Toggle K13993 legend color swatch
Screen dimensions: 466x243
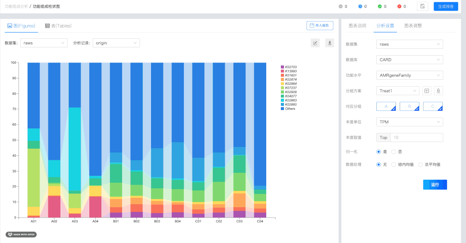click(x=282, y=71)
